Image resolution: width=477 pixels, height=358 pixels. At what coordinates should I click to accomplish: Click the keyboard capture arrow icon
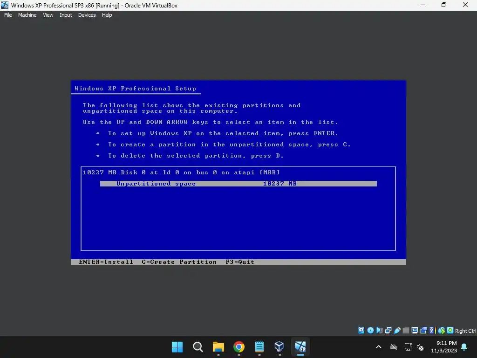tap(450, 330)
